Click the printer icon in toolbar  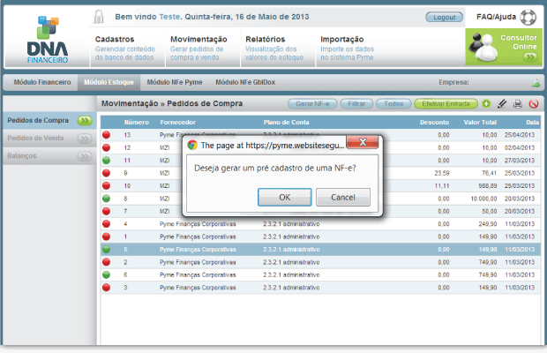(518, 104)
